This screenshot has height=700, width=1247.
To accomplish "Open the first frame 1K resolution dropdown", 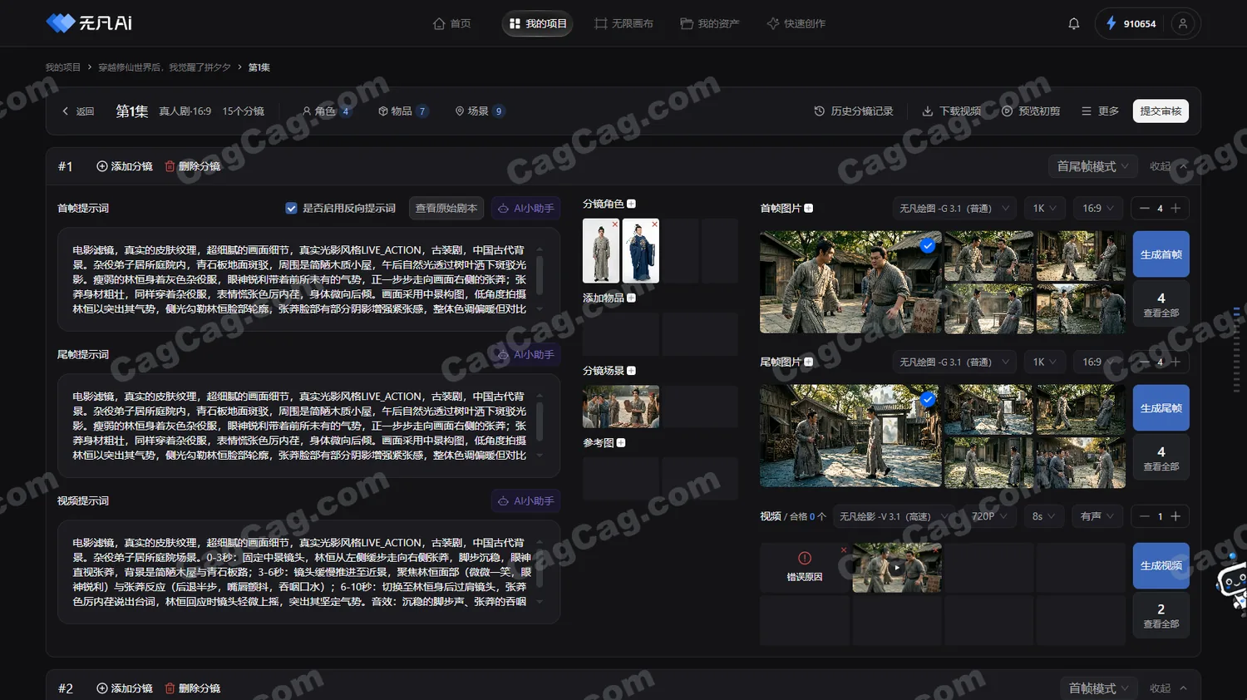I will 1044,209.
